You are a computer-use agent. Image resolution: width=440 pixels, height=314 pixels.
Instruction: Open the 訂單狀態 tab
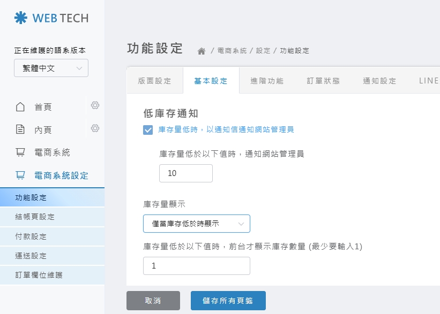322,80
